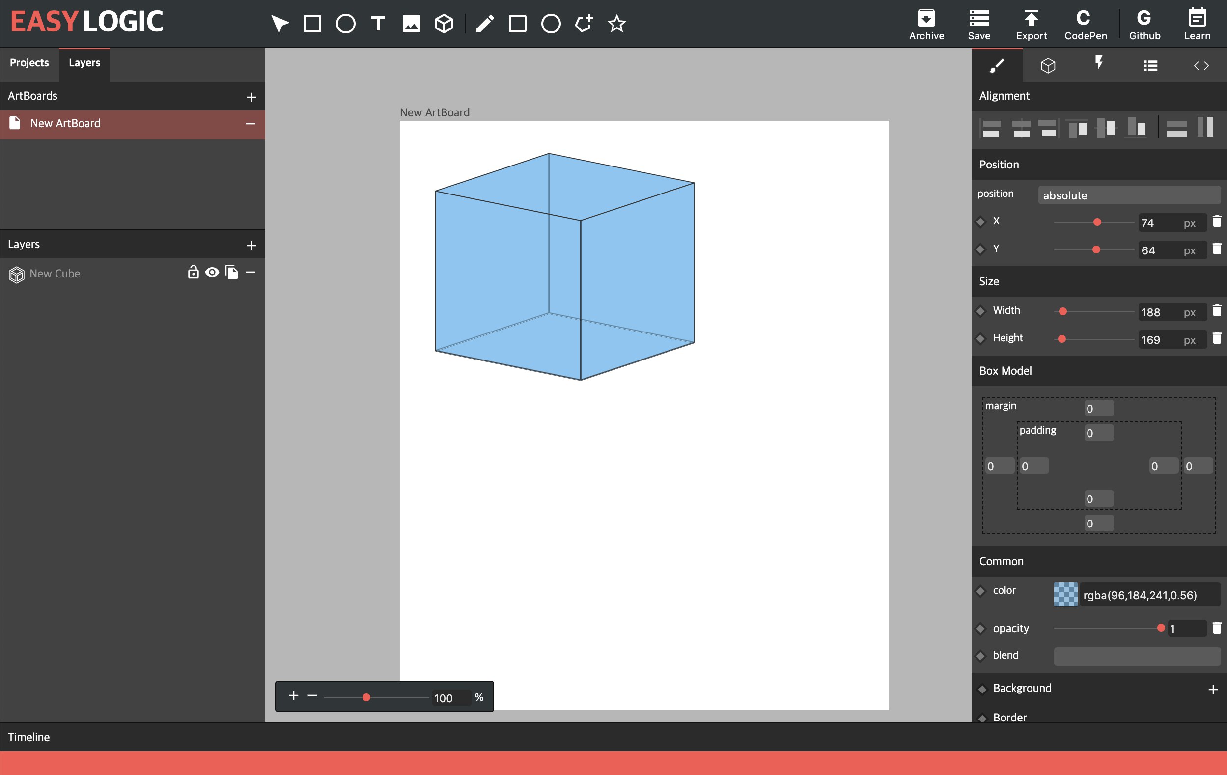Select the Text tool
This screenshot has height=775, width=1227.
[378, 24]
